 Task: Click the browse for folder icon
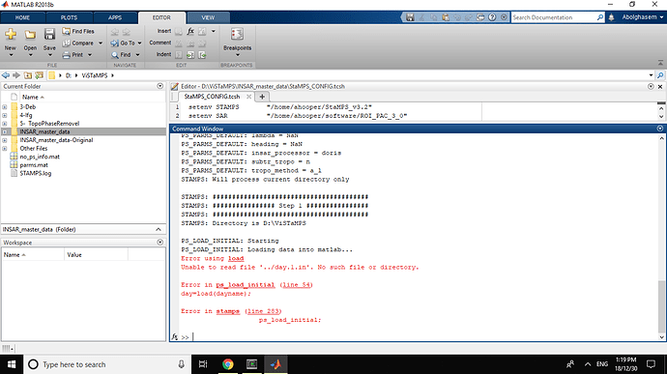click(x=39, y=75)
